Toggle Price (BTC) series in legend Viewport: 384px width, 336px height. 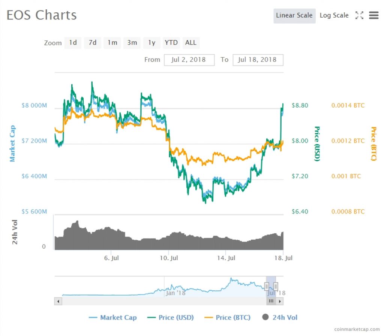228,317
